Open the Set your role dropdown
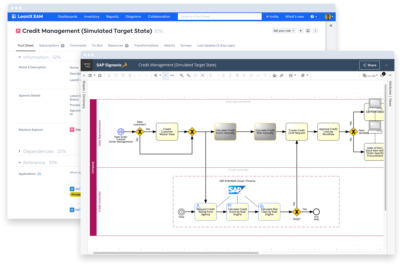 pos(284,31)
